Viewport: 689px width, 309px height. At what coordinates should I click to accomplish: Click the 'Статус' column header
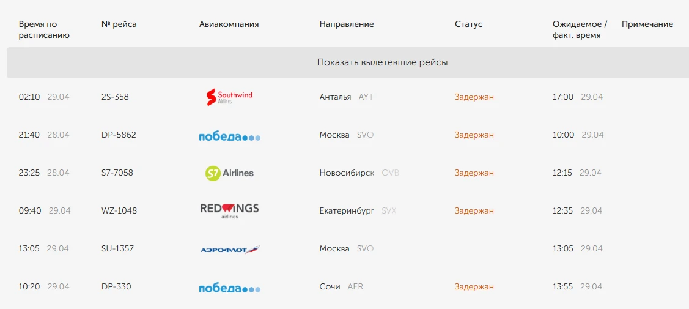[468, 24]
